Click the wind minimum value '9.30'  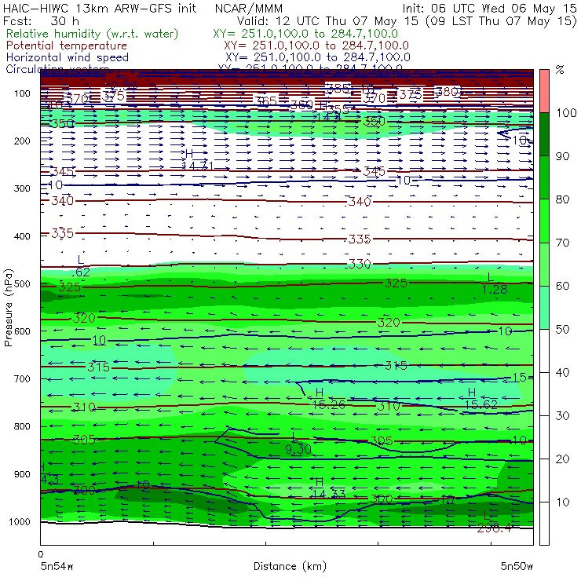click(x=298, y=449)
